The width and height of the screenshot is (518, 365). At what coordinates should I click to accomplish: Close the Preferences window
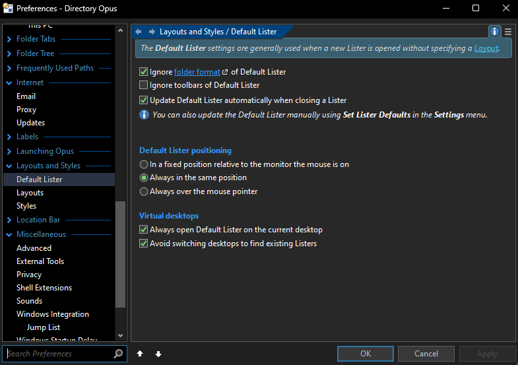click(505, 9)
